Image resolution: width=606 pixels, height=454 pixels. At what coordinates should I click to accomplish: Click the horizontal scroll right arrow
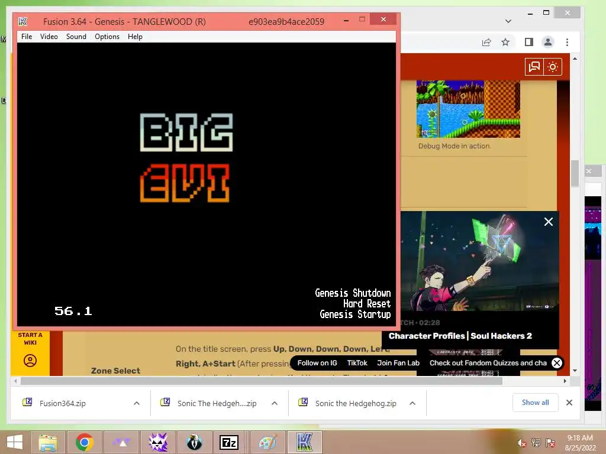pyautogui.click(x=565, y=381)
